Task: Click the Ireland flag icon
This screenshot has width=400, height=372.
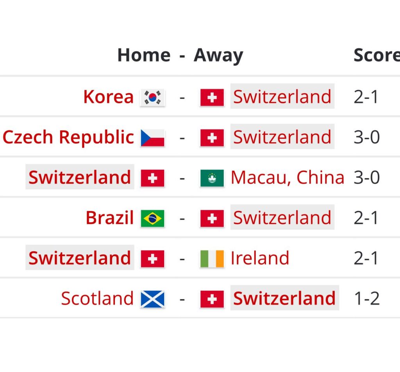Action: [x=212, y=259]
